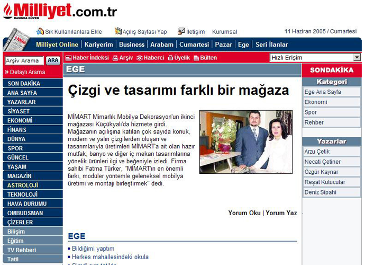Select Tatil in left menu

(x=33, y=259)
